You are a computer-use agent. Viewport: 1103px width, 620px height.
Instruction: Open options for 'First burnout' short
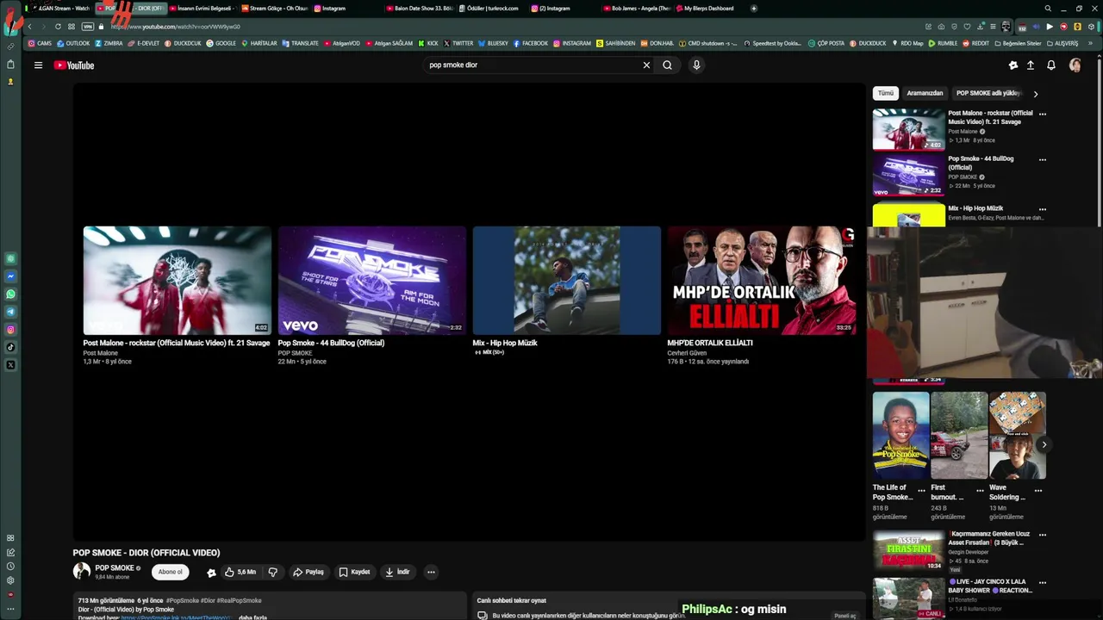pyautogui.click(x=980, y=491)
